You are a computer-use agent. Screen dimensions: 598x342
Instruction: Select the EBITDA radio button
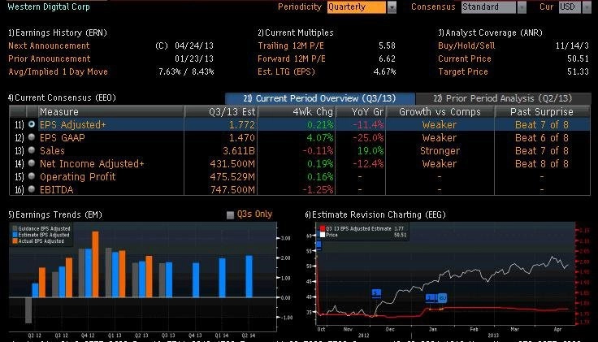pyautogui.click(x=32, y=189)
